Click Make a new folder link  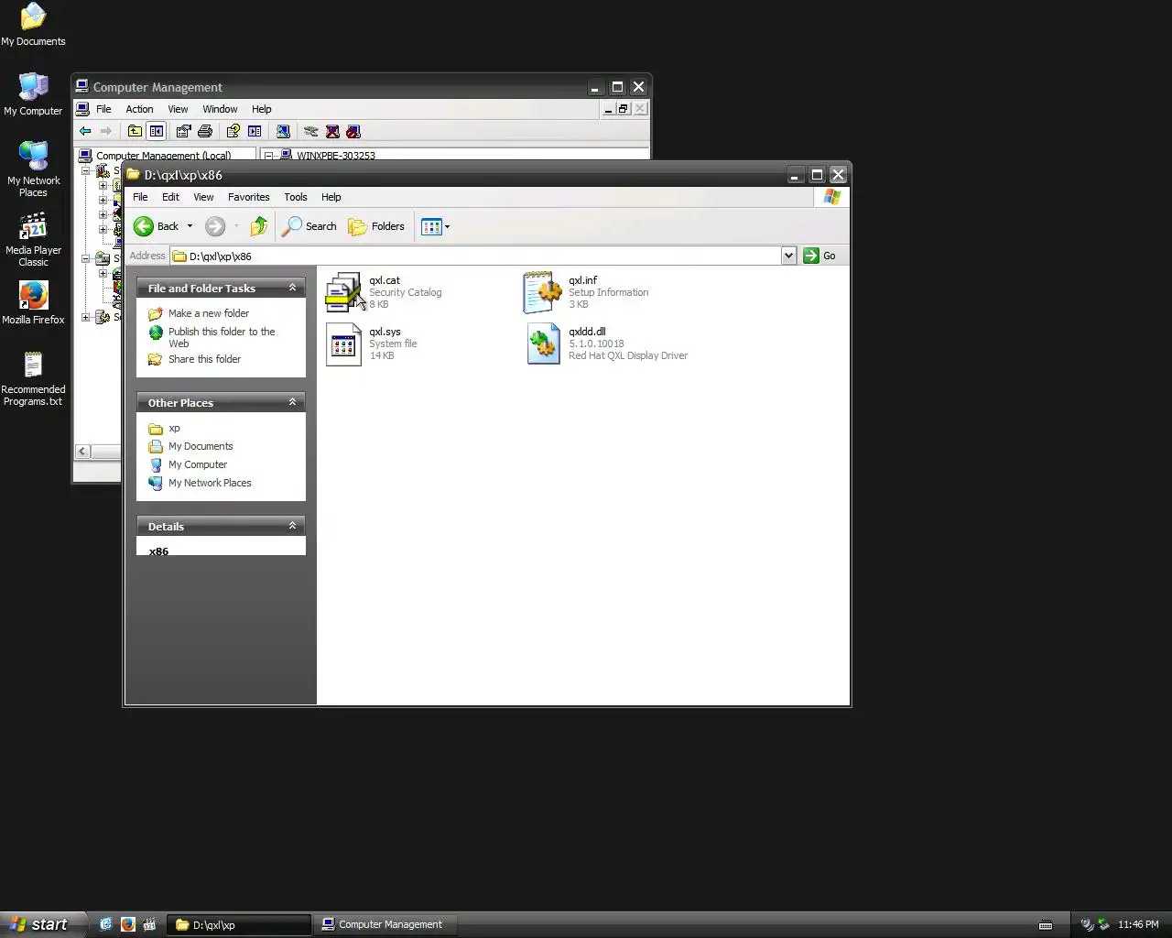(209, 313)
